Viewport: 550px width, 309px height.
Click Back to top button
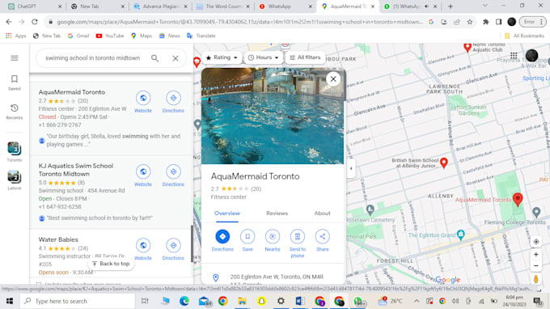(111, 264)
